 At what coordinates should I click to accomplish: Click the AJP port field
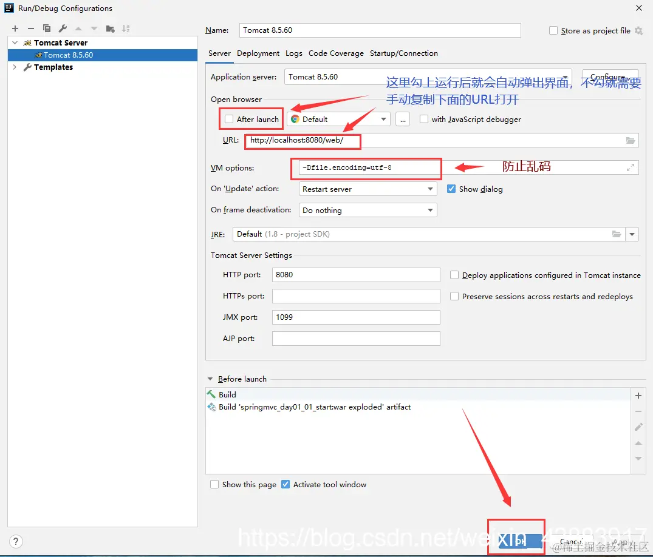point(356,338)
